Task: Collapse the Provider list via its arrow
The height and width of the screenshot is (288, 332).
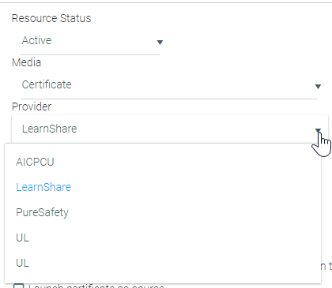Action: pyautogui.click(x=318, y=130)
